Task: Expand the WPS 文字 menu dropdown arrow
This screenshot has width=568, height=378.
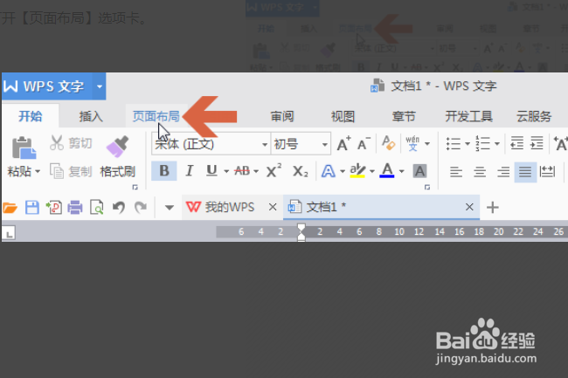Action: tap(100, 86)
